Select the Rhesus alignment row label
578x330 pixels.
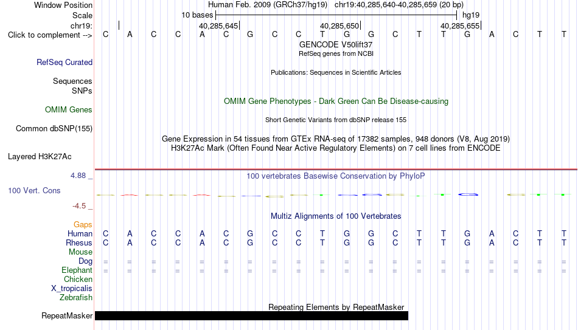click(x=79, y=243)
